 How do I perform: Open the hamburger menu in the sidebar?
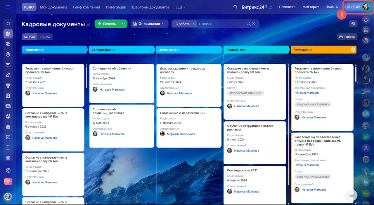click(8, 7)
